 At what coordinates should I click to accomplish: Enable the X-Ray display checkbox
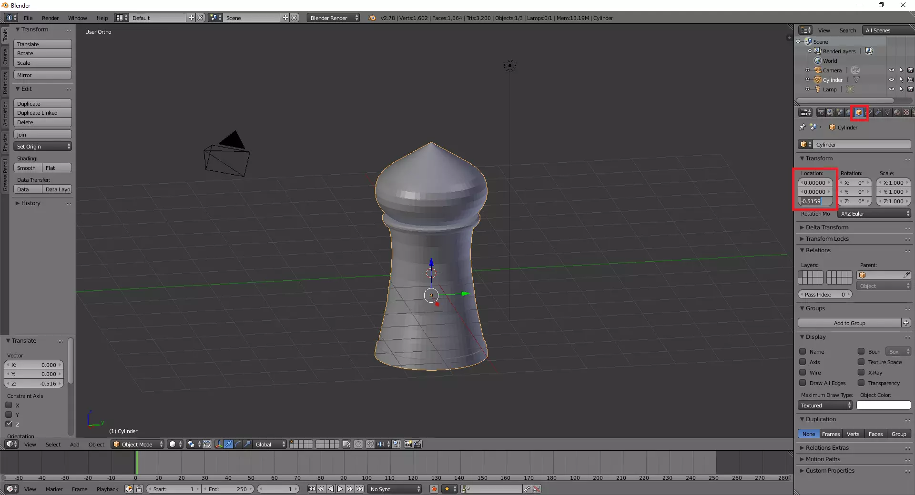point(861,373)
